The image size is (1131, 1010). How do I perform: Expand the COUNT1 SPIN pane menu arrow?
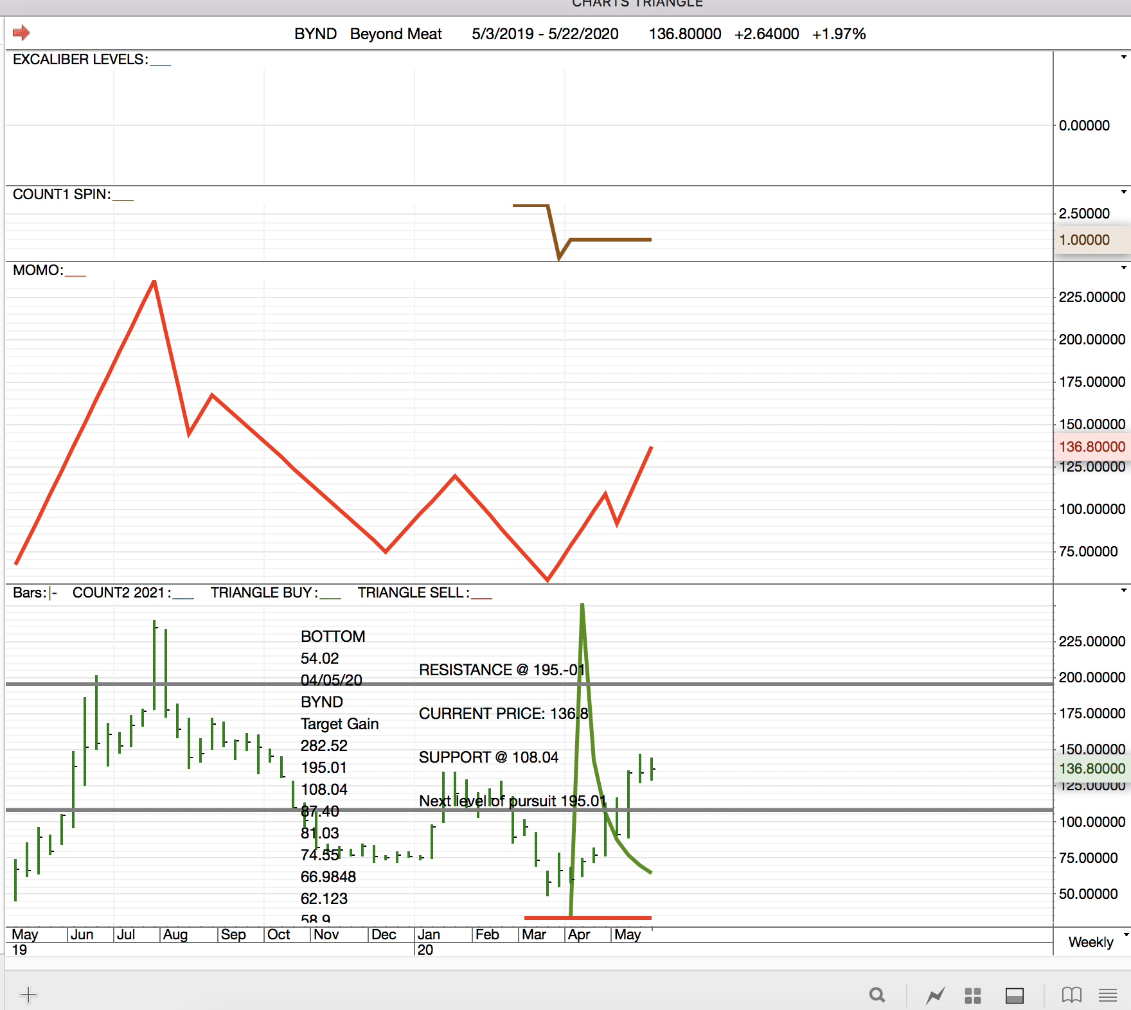(x=1123, y=192)
